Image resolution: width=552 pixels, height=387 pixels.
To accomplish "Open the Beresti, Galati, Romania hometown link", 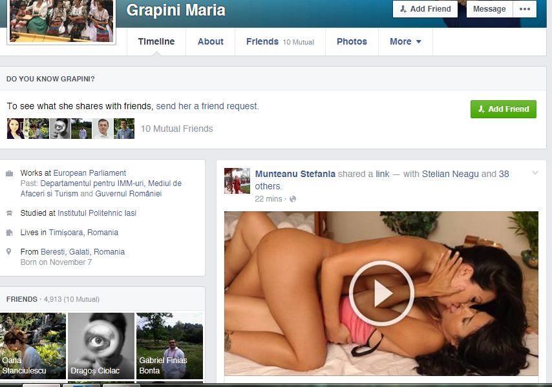I will pos(83,252).
